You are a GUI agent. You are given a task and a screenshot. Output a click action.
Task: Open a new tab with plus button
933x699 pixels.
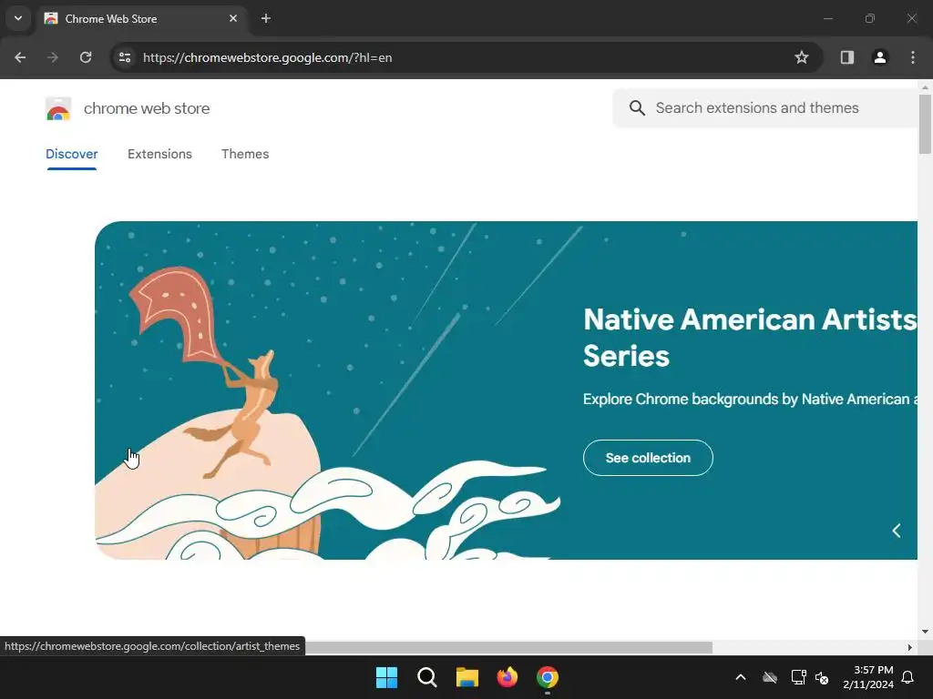[x=266, y=18]
